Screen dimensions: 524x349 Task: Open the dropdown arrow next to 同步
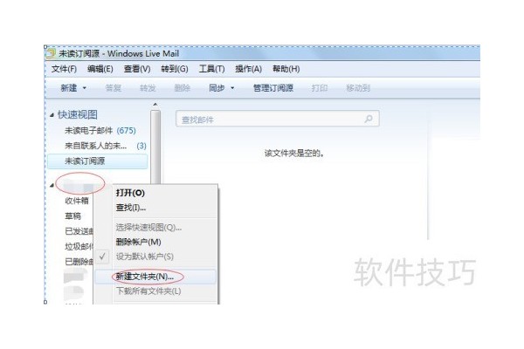232,88
